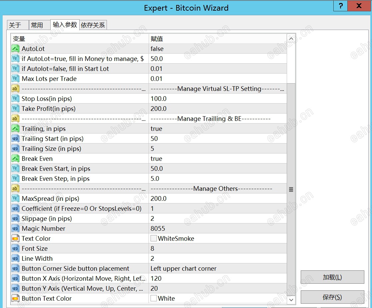Click the string icon beside Manage Trailling & BE
The image size is (372, 308).
tap(15, 119)
